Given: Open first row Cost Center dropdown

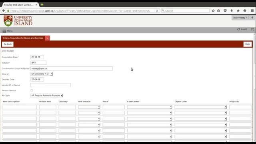Looking at the screenshot, I should 150,107.
